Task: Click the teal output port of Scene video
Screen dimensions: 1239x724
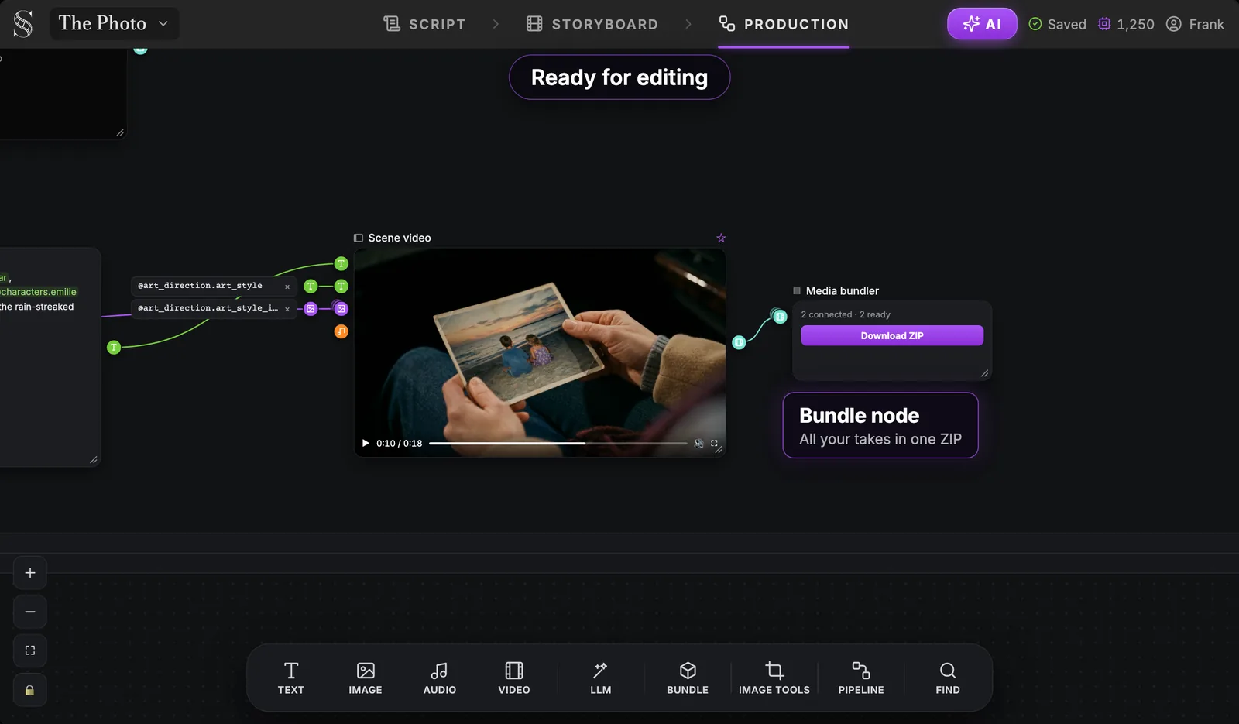Action: (x=739, y=342)
